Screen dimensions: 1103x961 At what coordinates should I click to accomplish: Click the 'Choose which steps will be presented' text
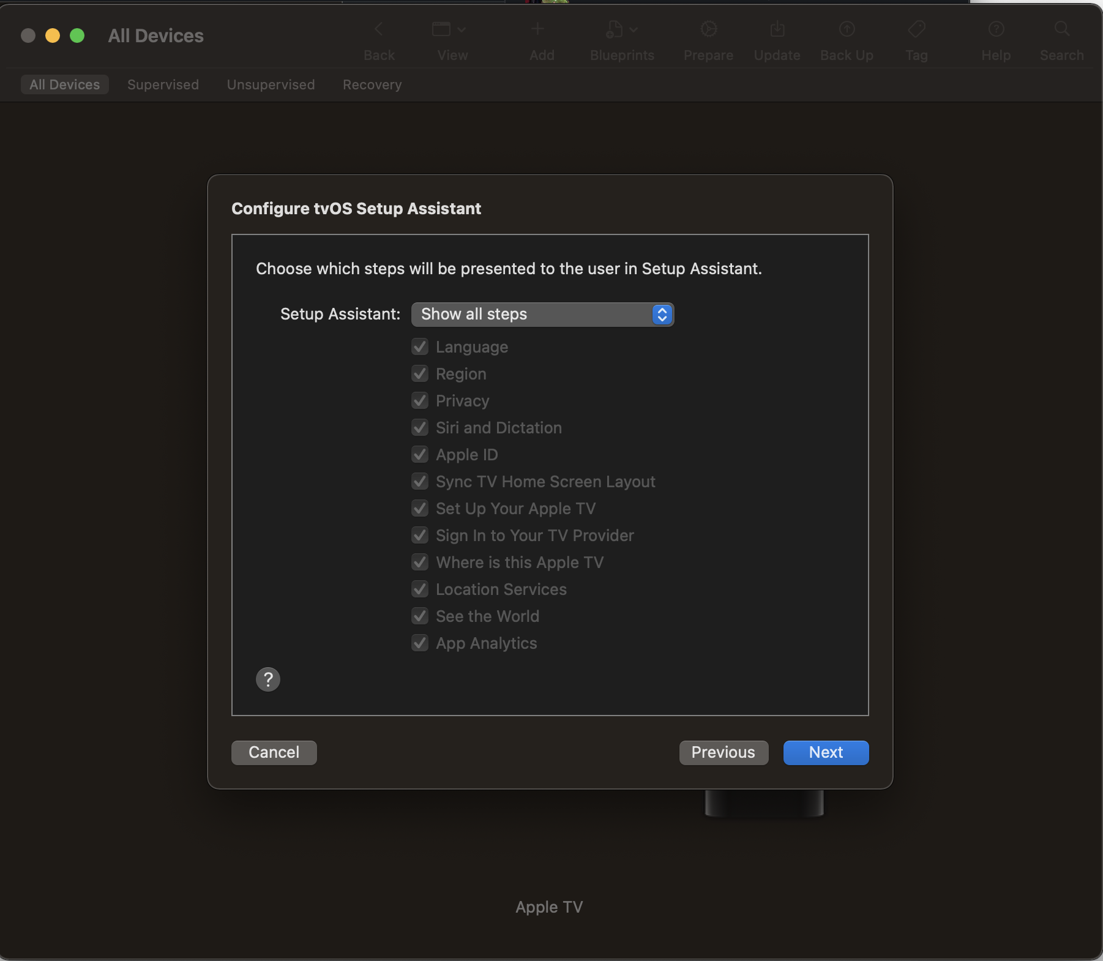click(x=509, y=269)
